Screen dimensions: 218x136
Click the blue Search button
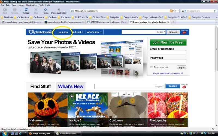coord(173,86)
